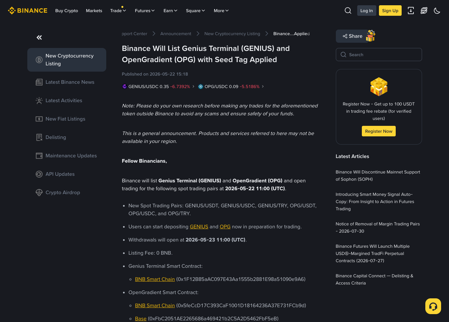449x322 pixels.
Task: Open Markets menu item
Action: (94, 11)
